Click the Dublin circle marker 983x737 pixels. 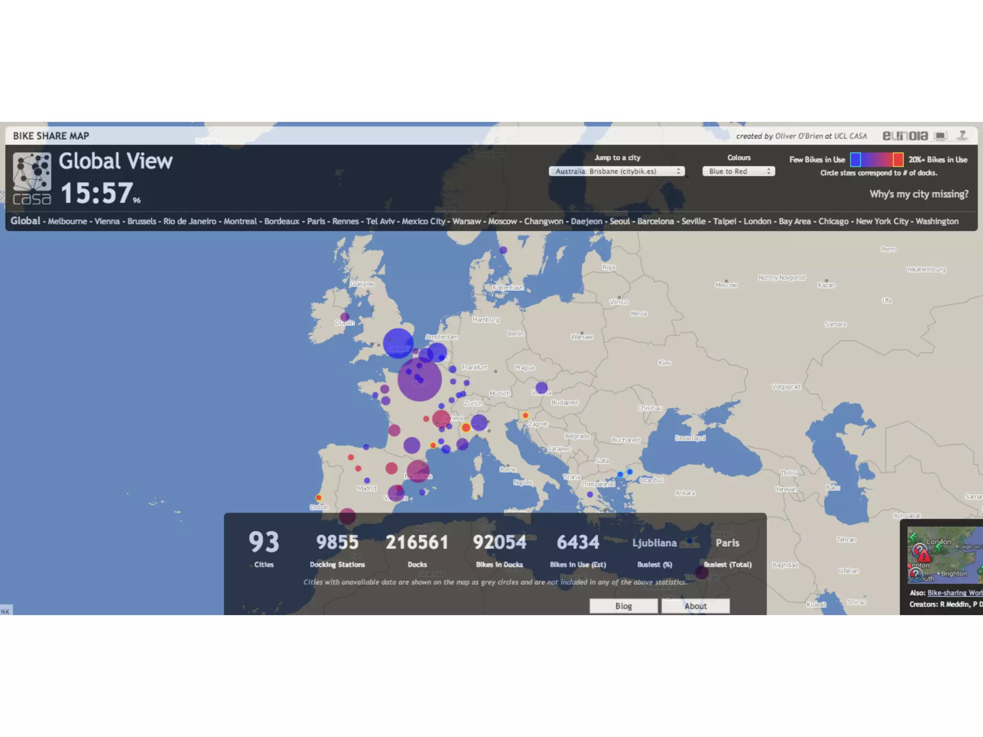[x=345, y=317]
